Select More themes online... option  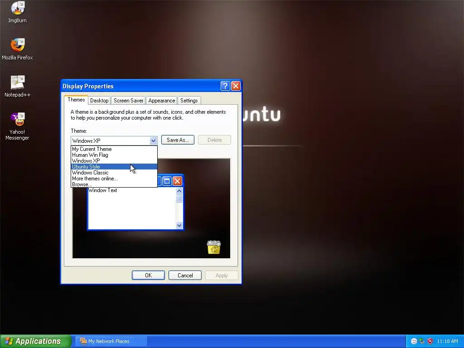point(114,179)
